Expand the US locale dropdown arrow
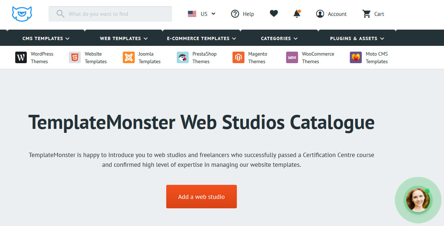444x226 pixels. tap(213, 14)
